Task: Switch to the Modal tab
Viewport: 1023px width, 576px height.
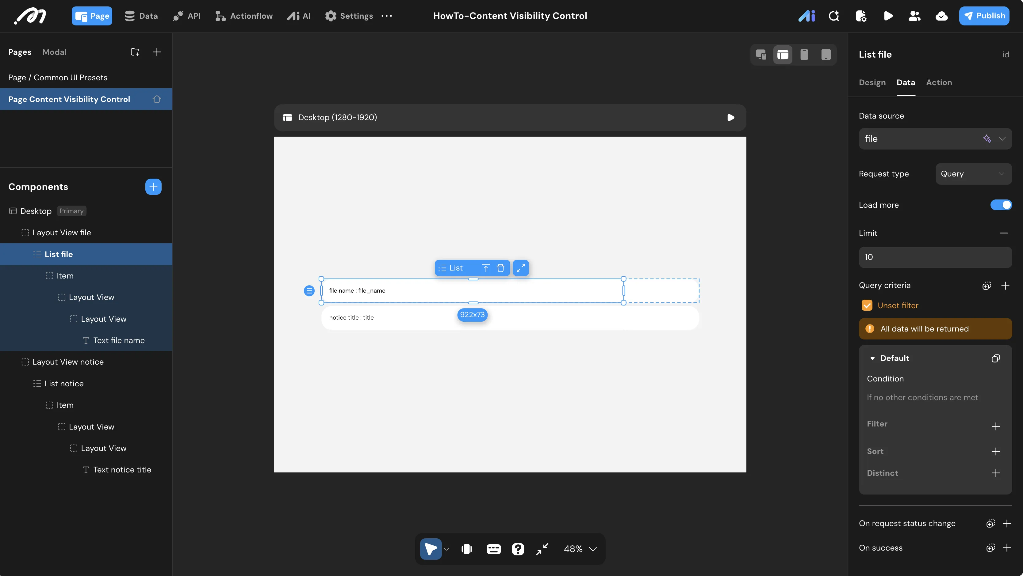Action: pos(54,52)
